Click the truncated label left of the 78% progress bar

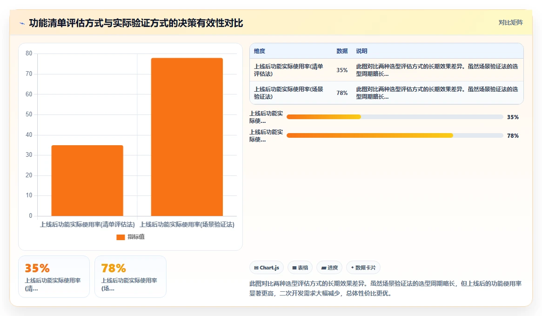(266, 135)
